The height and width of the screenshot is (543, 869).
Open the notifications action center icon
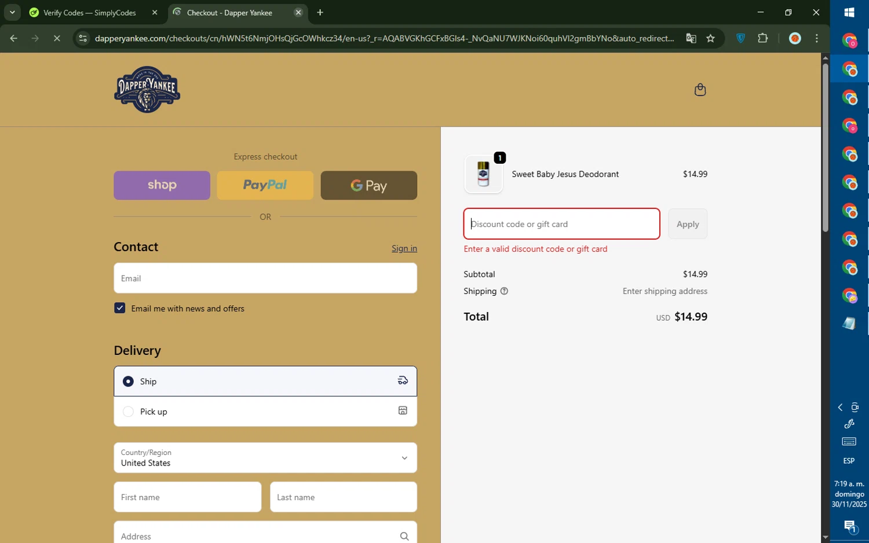pos(849,527)
